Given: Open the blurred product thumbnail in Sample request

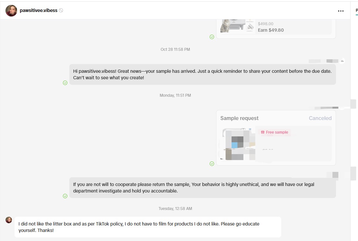Looking at the screenshot, I should tap(237, 144).
